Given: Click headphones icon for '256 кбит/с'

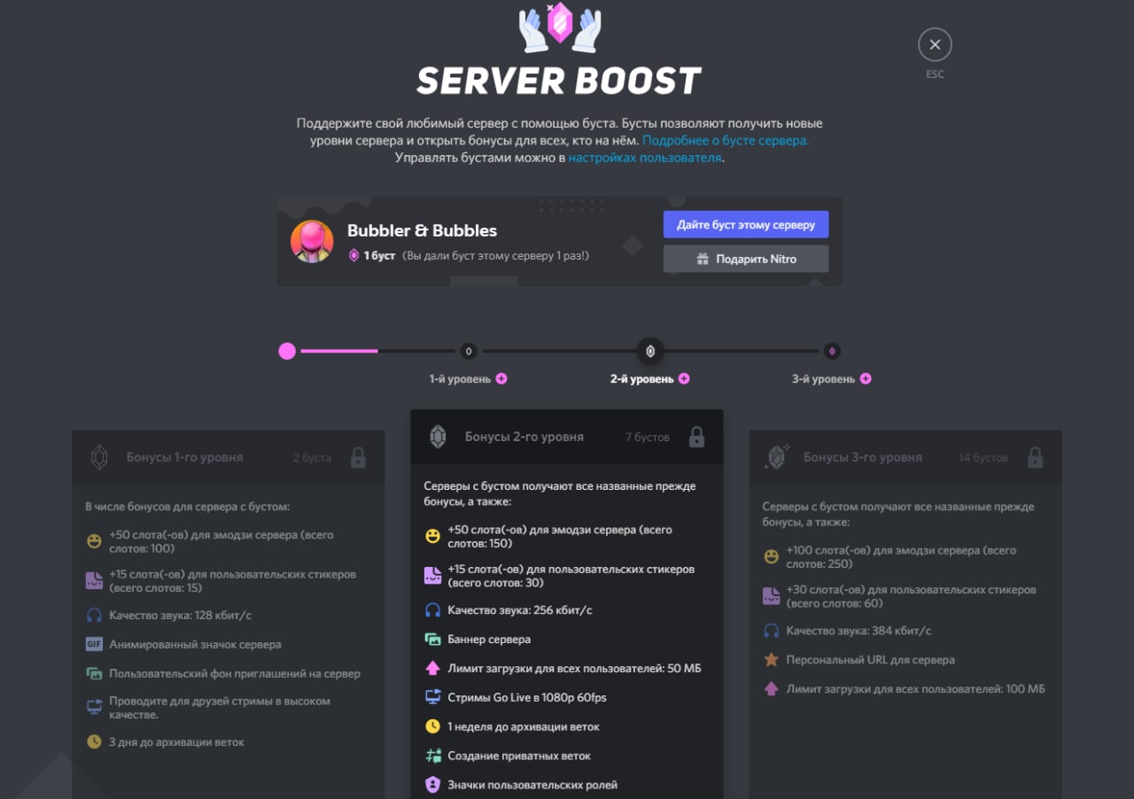Looking at the screenshot, I should point(432,609).
